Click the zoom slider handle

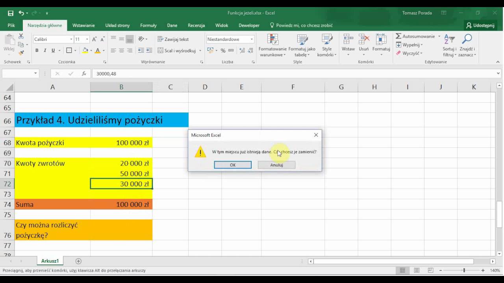pyautogui.click(x=464, y=270)
